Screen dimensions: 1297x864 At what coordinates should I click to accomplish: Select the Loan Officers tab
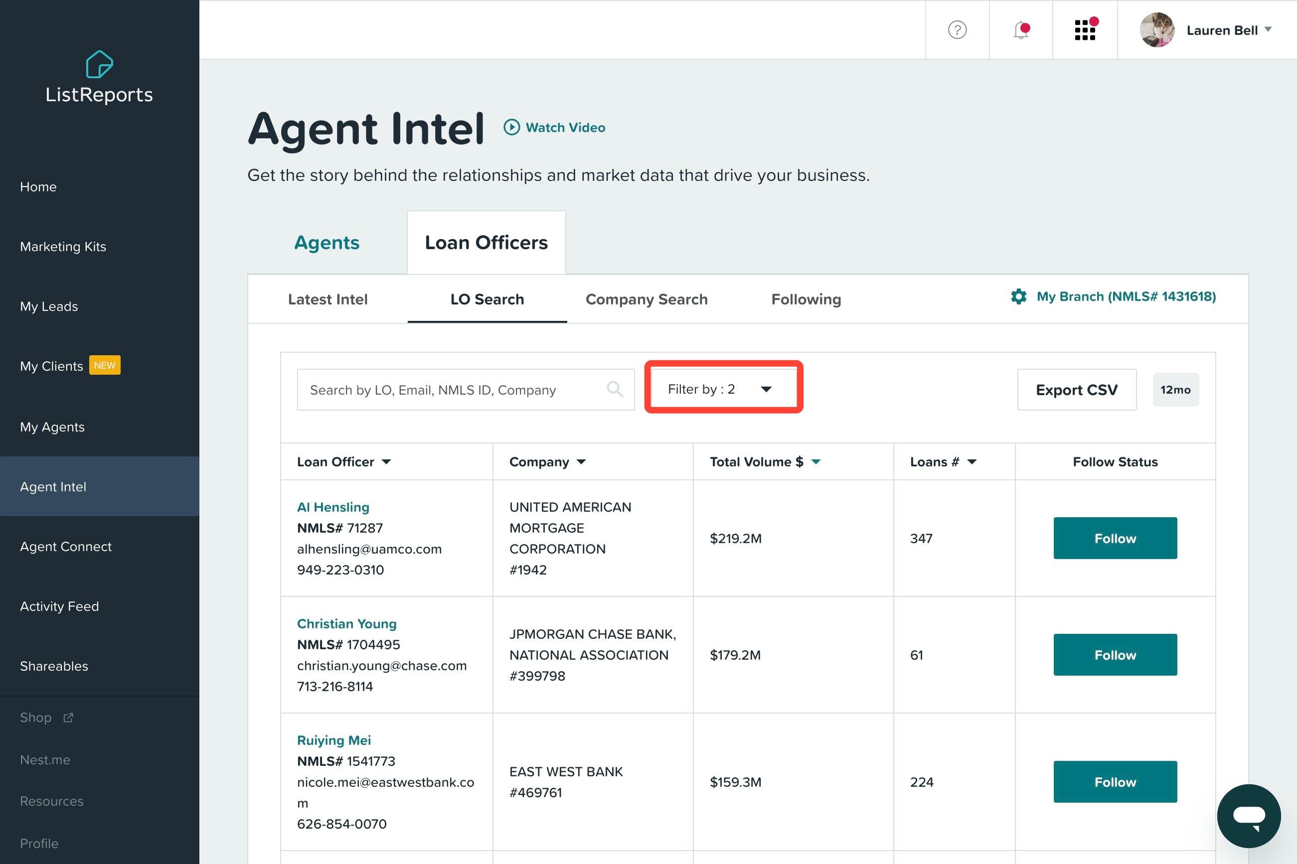486,243
